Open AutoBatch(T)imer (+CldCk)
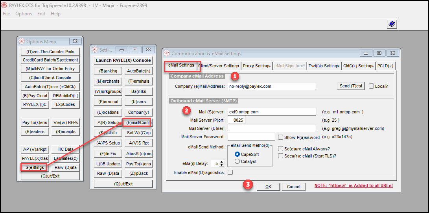 click(x=50, y=87)
